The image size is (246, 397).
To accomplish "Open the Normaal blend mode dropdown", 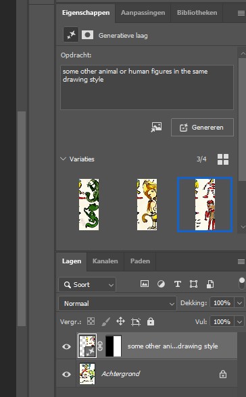I will click(x=118, y=303).
